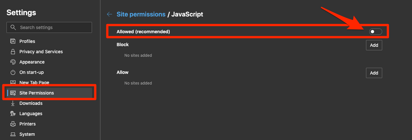The height and width of the screenshot is (140, 412).
Task: Focus the Search settings field
Action: (x=49, y=27)
